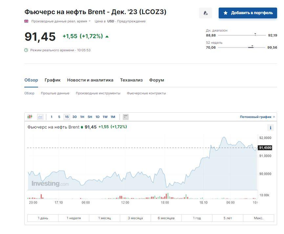
Task: Add Brent futures to portfolio
Action: (x=248, y=13)
